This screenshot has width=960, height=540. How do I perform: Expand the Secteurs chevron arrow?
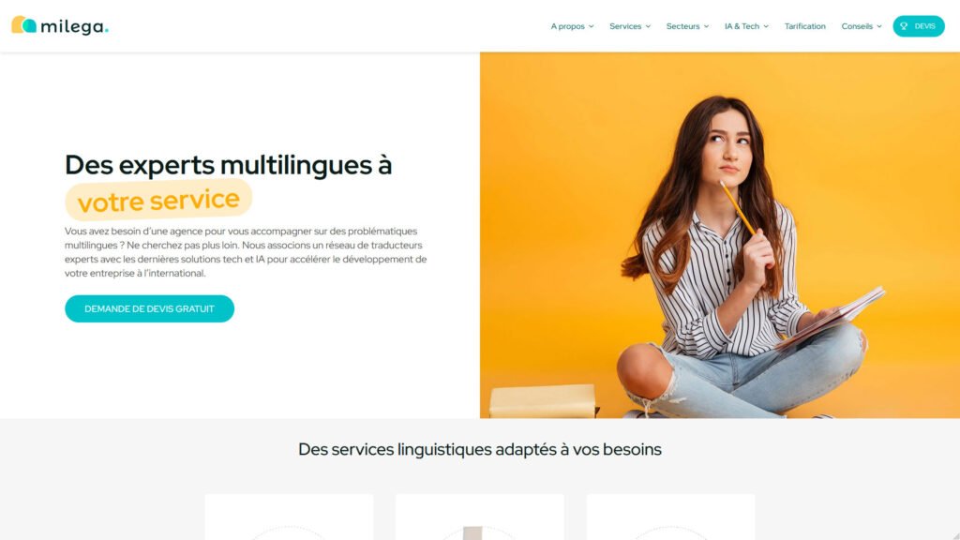(707, 26)
